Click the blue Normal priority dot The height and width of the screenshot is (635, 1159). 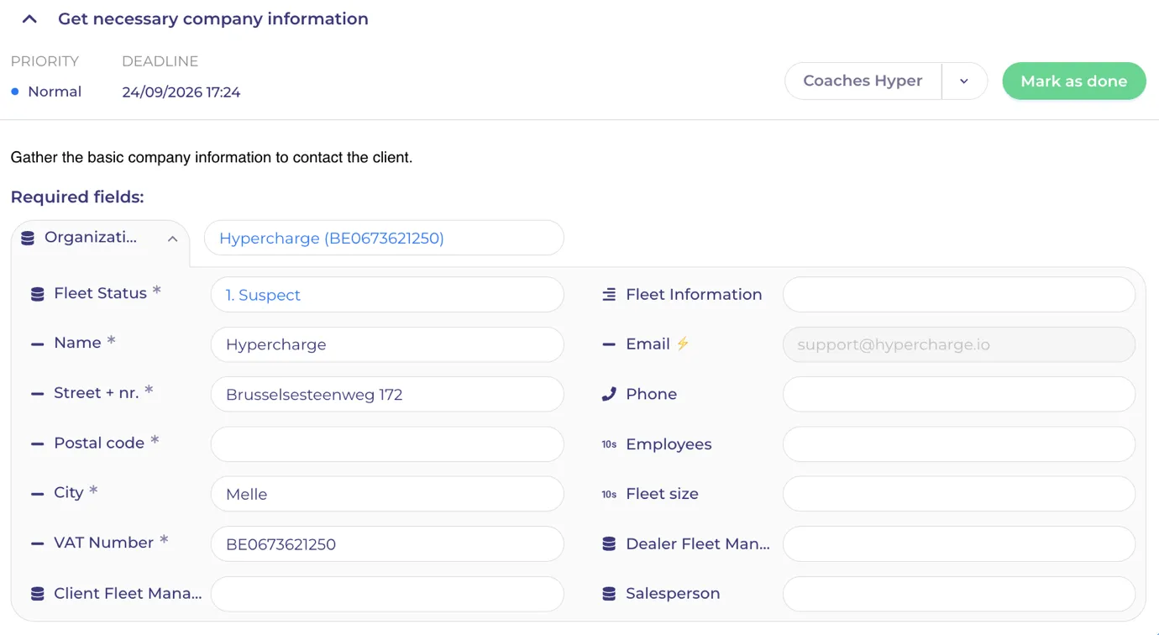click(15, 92)
